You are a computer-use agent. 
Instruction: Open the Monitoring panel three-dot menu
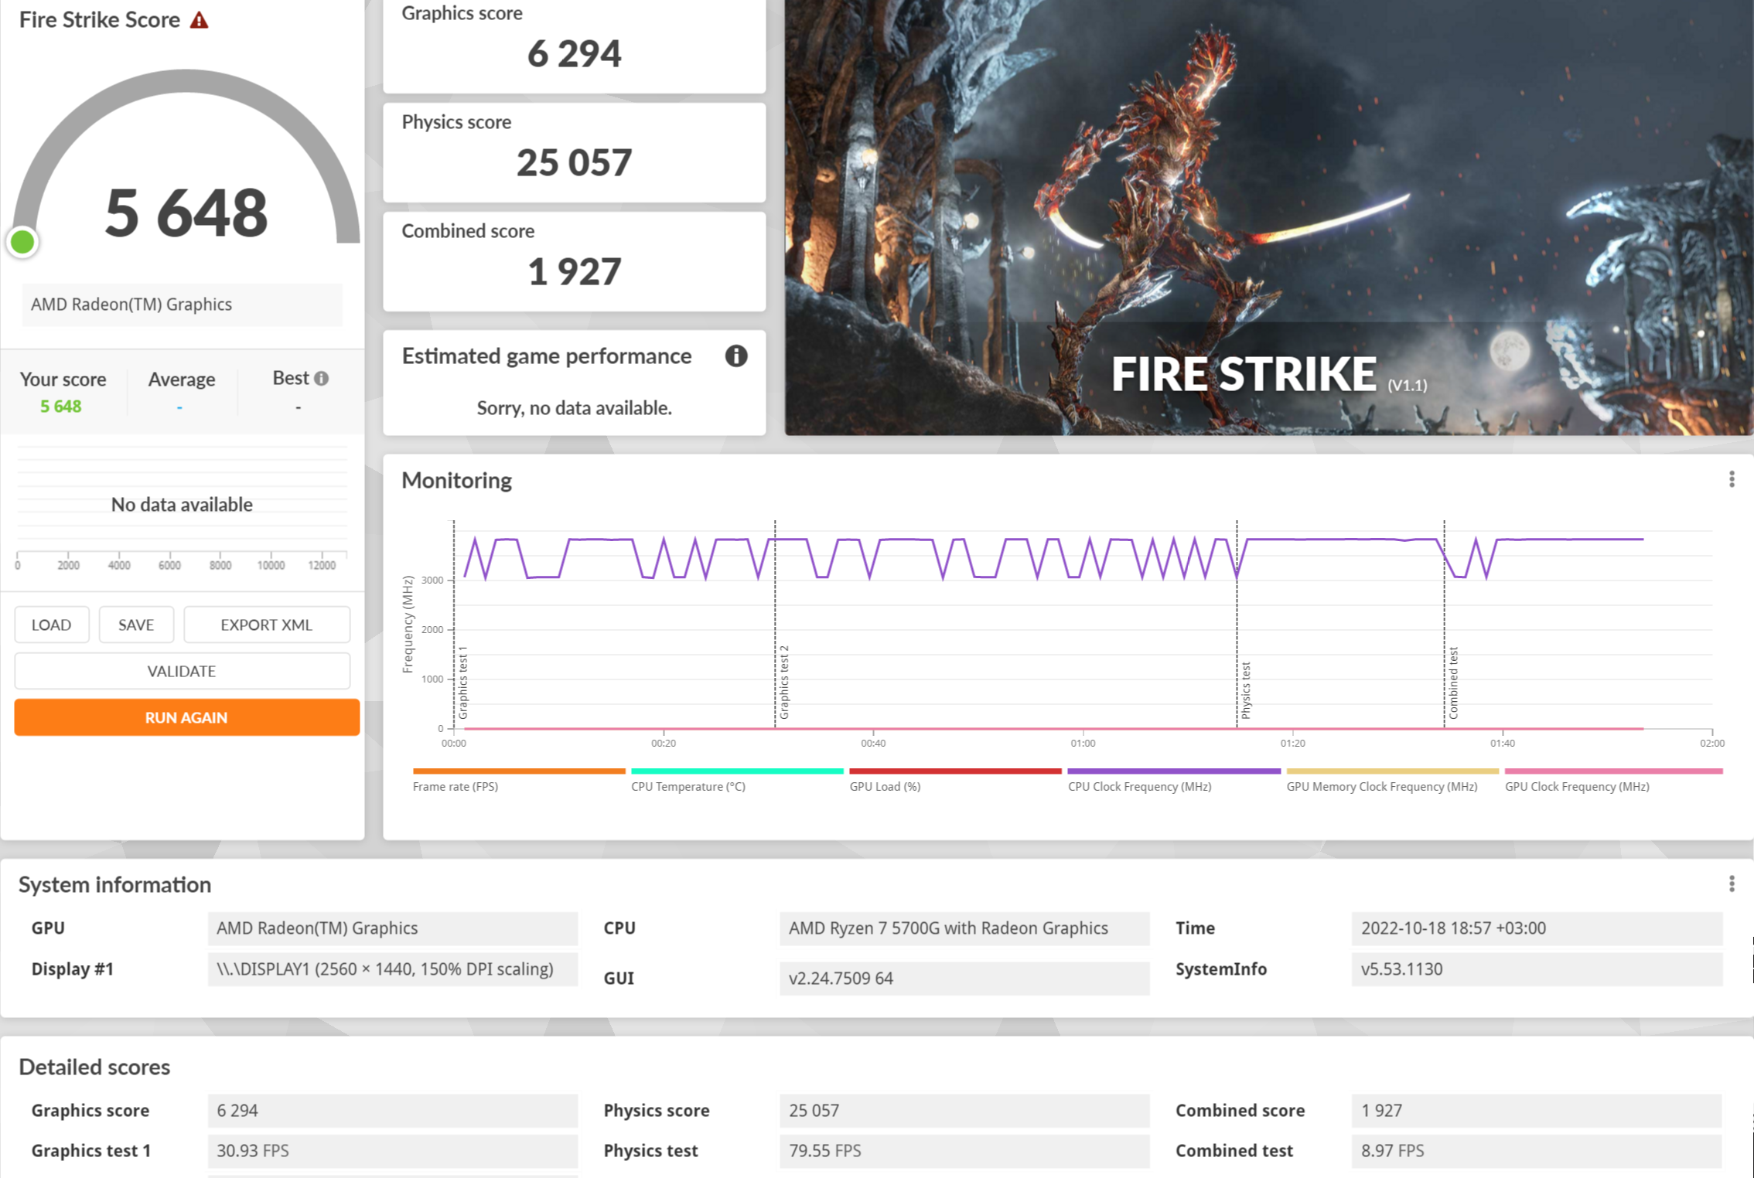pyautogui.click(x=1731, y=479)
